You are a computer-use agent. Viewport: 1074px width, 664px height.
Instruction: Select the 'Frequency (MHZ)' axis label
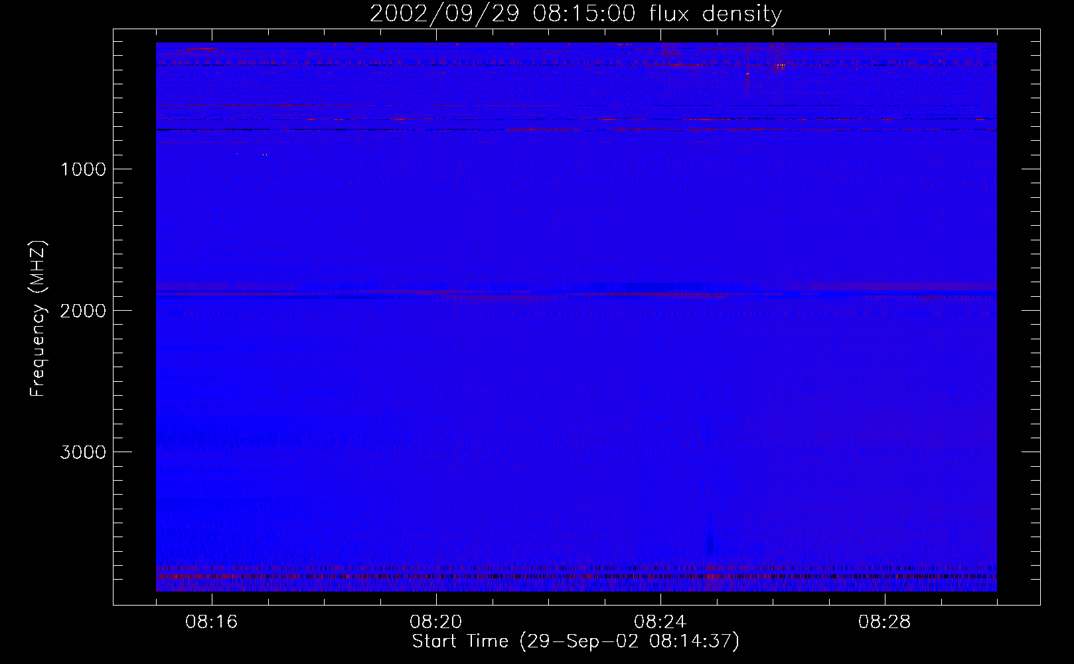(x=38, y=319)
